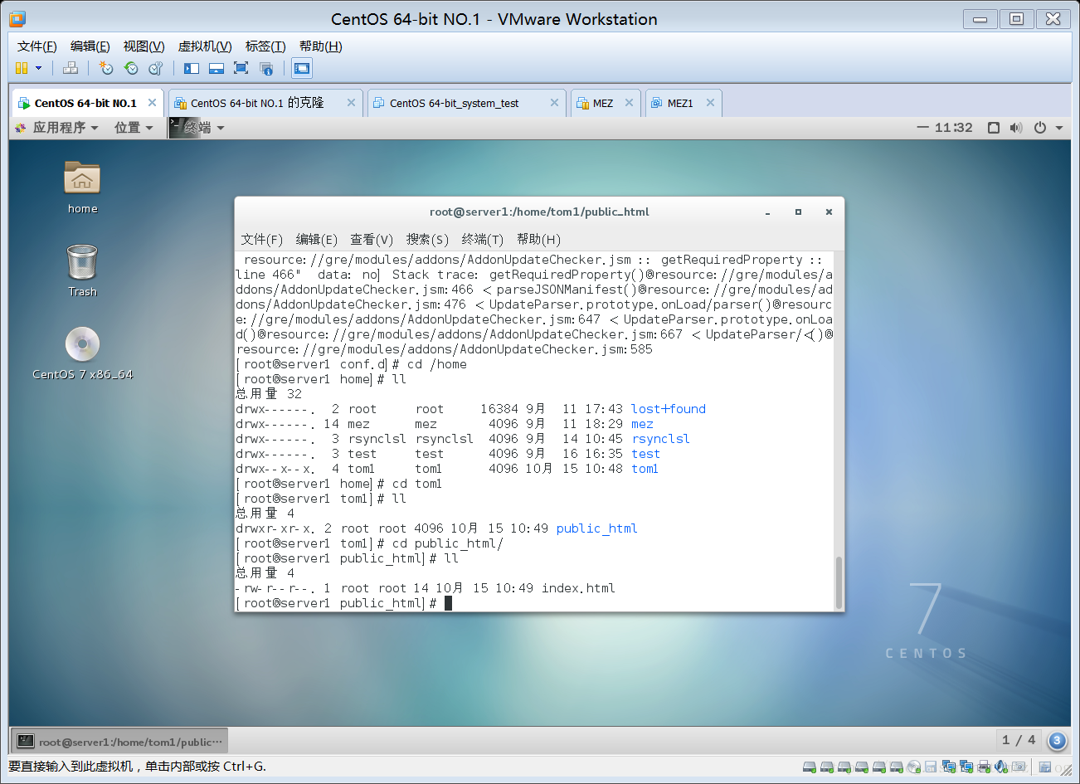Open the 标签(T) menu

[265, 46]
